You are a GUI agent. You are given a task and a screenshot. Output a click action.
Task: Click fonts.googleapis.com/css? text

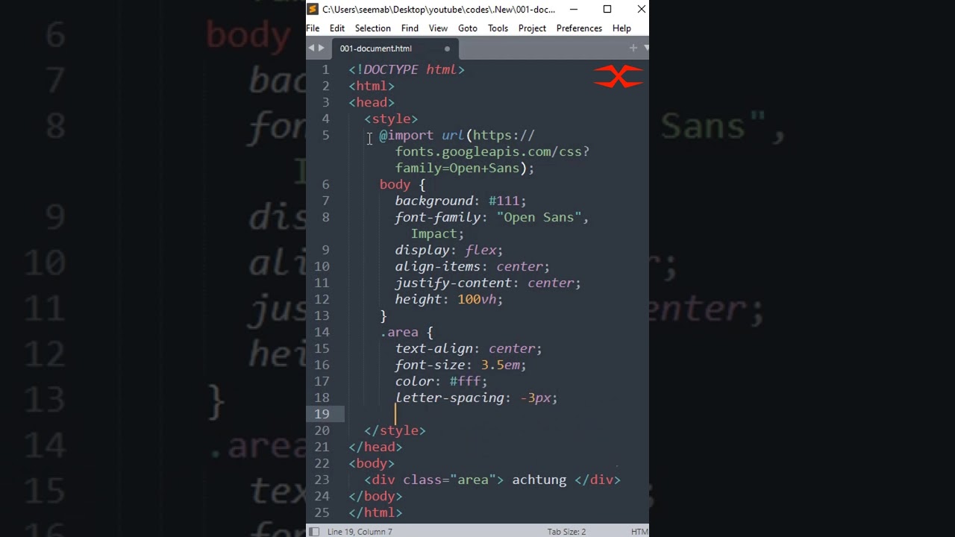tap(492, 151)
